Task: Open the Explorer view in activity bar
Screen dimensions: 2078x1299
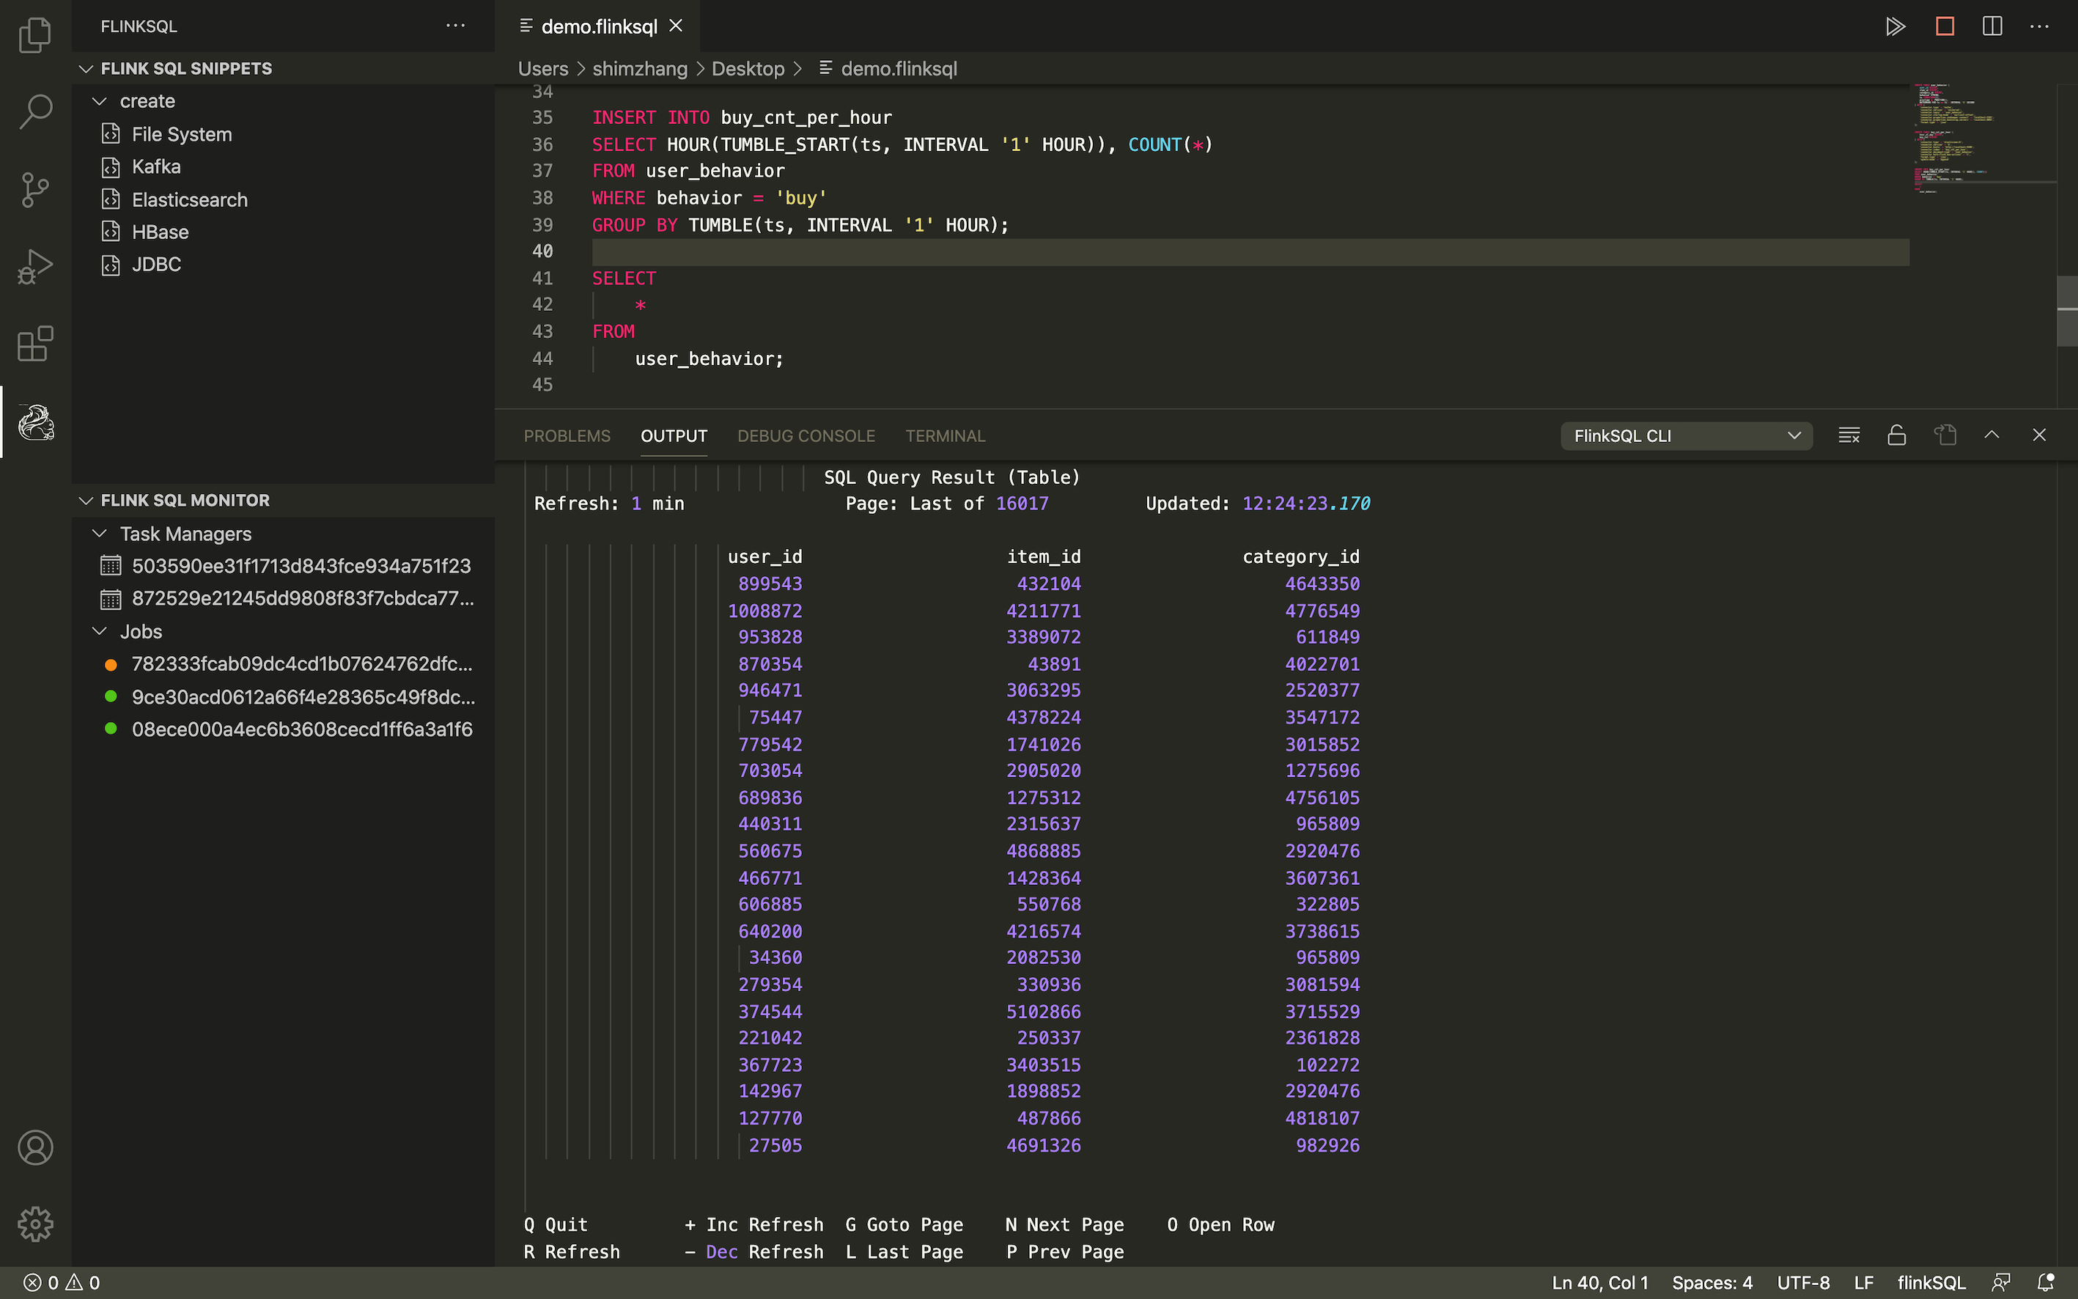Action: click(x=35, y=35)
